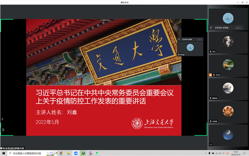The image size is (249, 156).
Task: Click the microphone tray icon
Action: (x=210, y=153)
